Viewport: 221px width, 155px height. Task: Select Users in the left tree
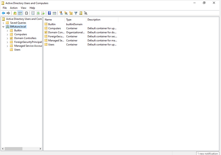15,50
